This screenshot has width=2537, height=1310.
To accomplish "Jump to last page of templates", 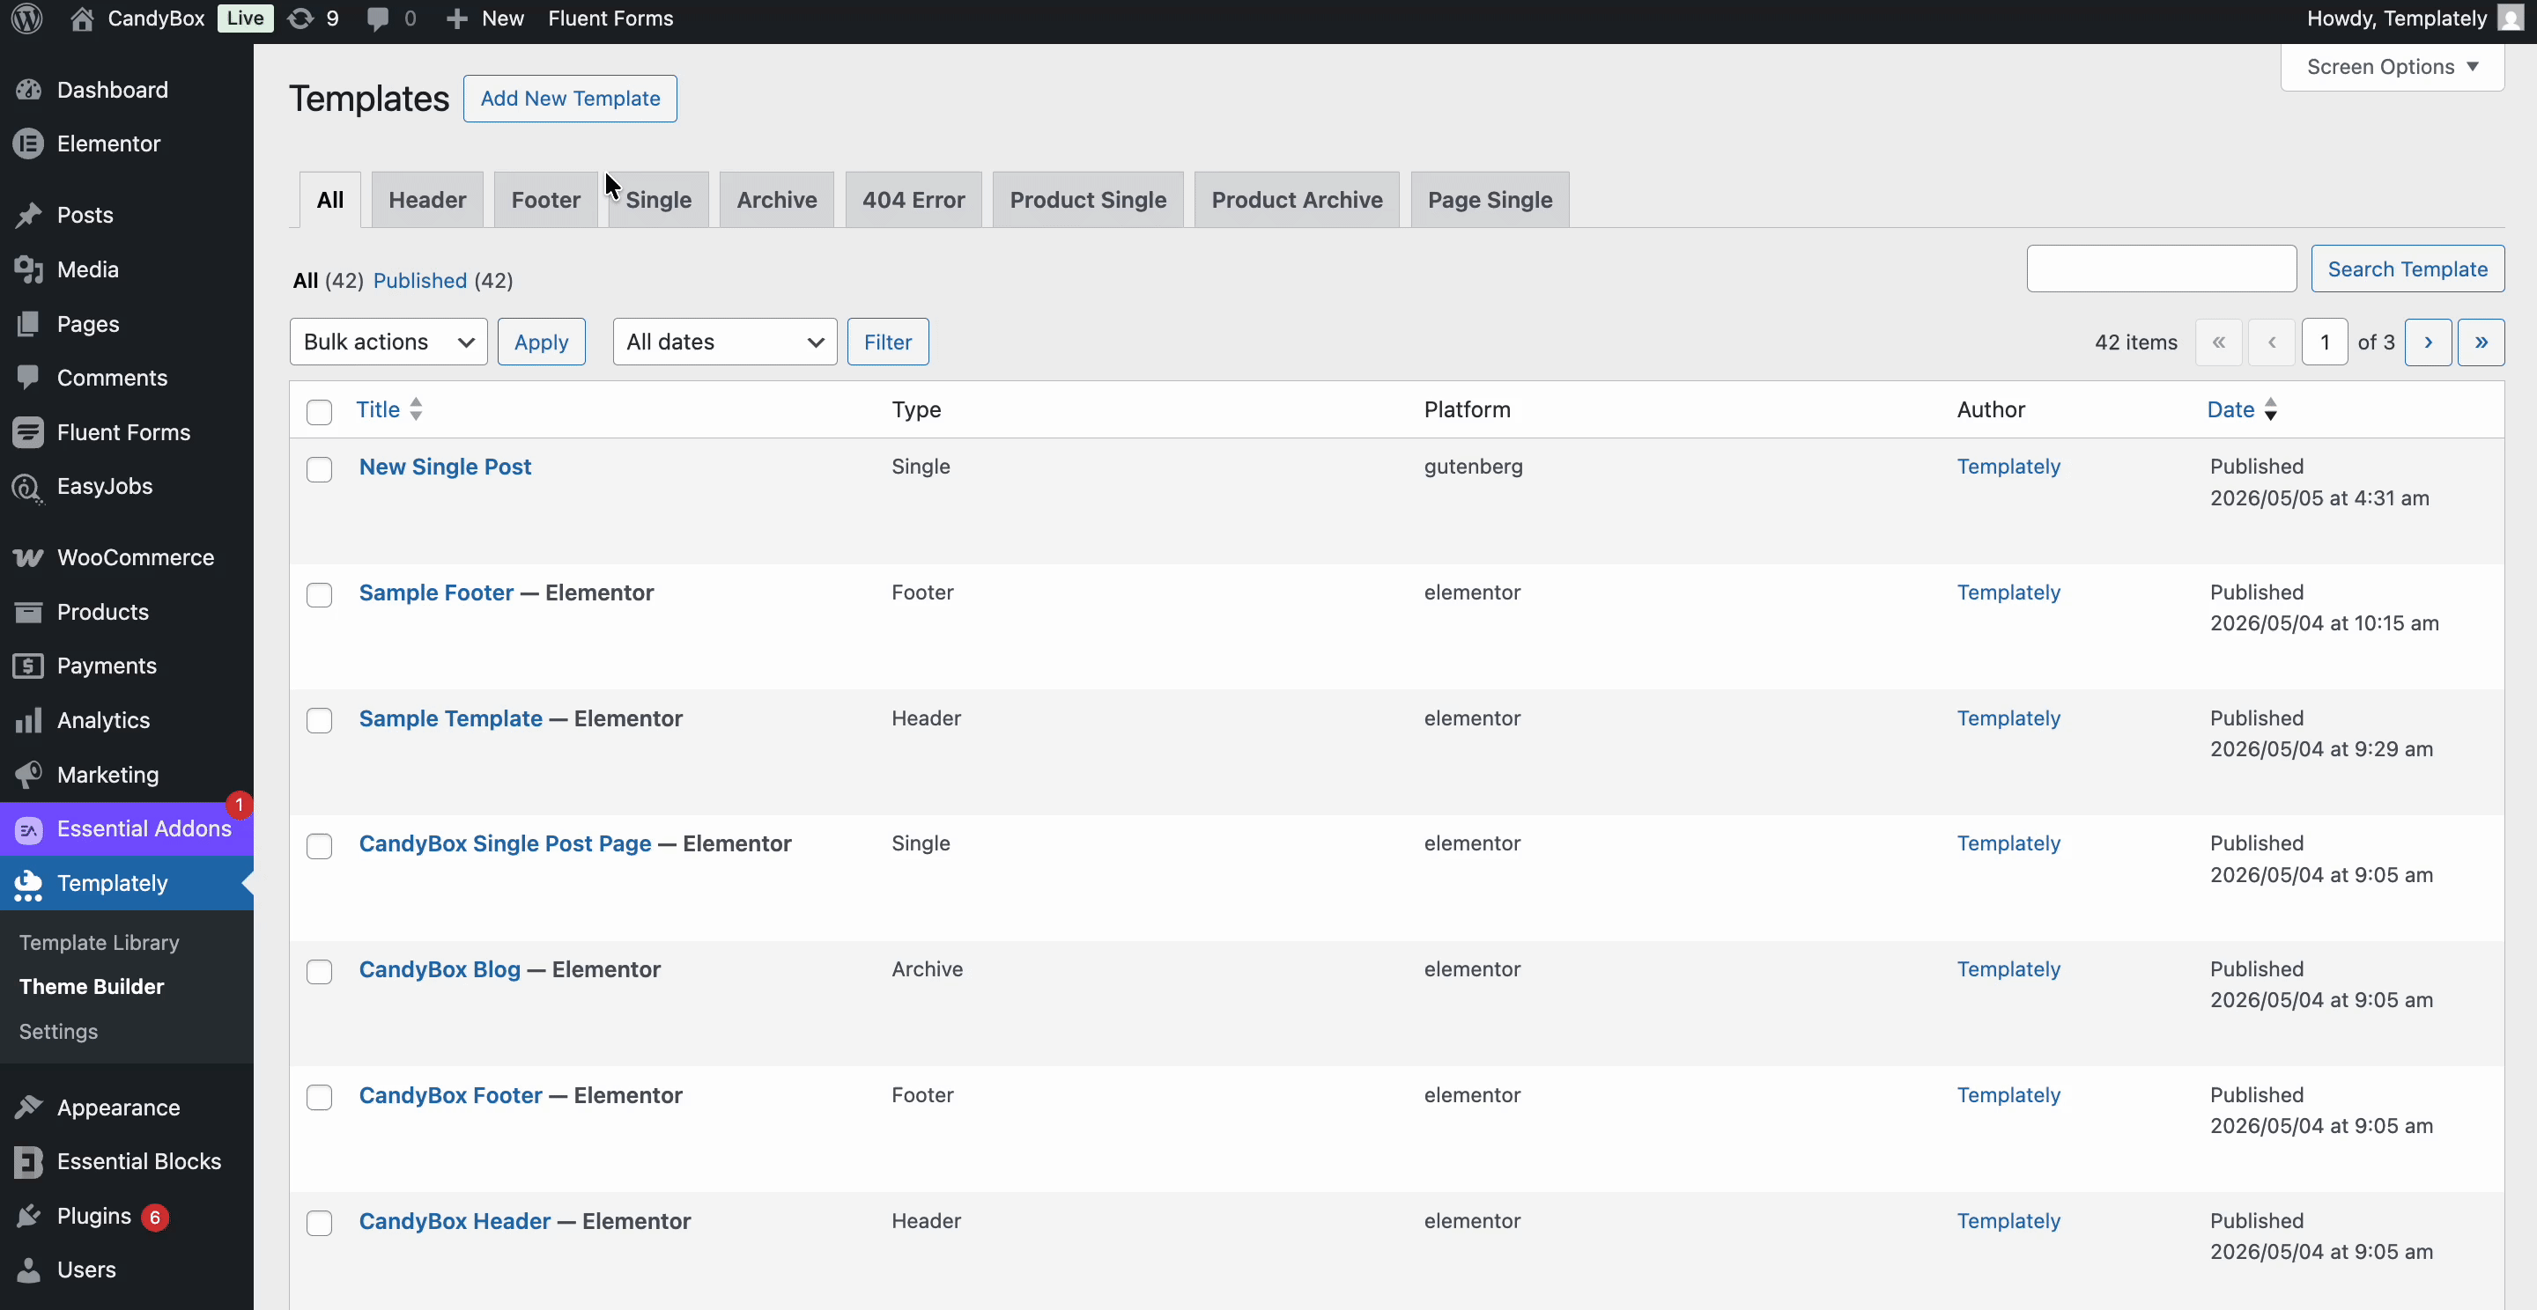I will pos(2481,342).
